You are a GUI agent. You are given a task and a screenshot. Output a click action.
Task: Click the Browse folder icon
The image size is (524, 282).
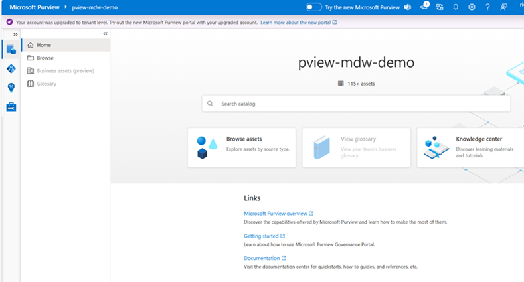click(31, 58)
